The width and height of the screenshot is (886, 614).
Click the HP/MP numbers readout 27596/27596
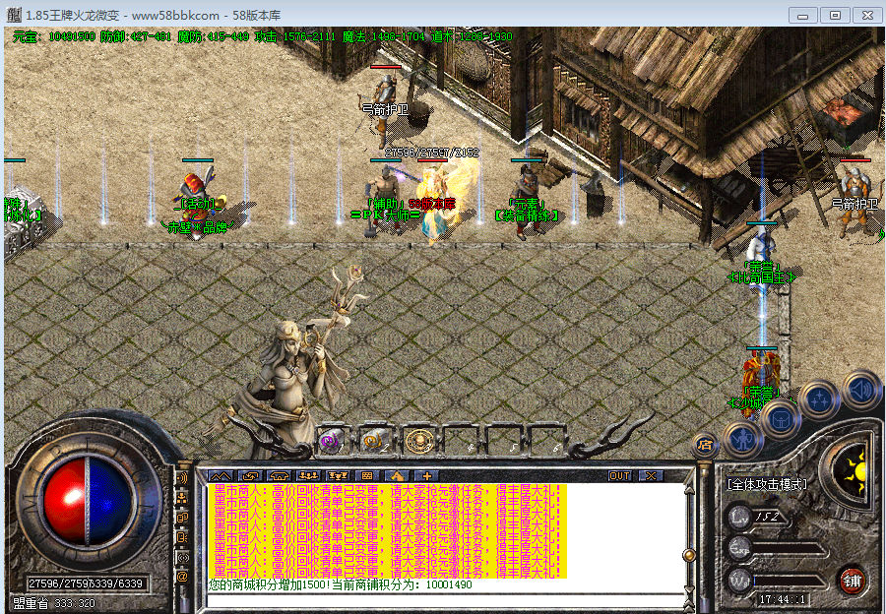[86, 583]
